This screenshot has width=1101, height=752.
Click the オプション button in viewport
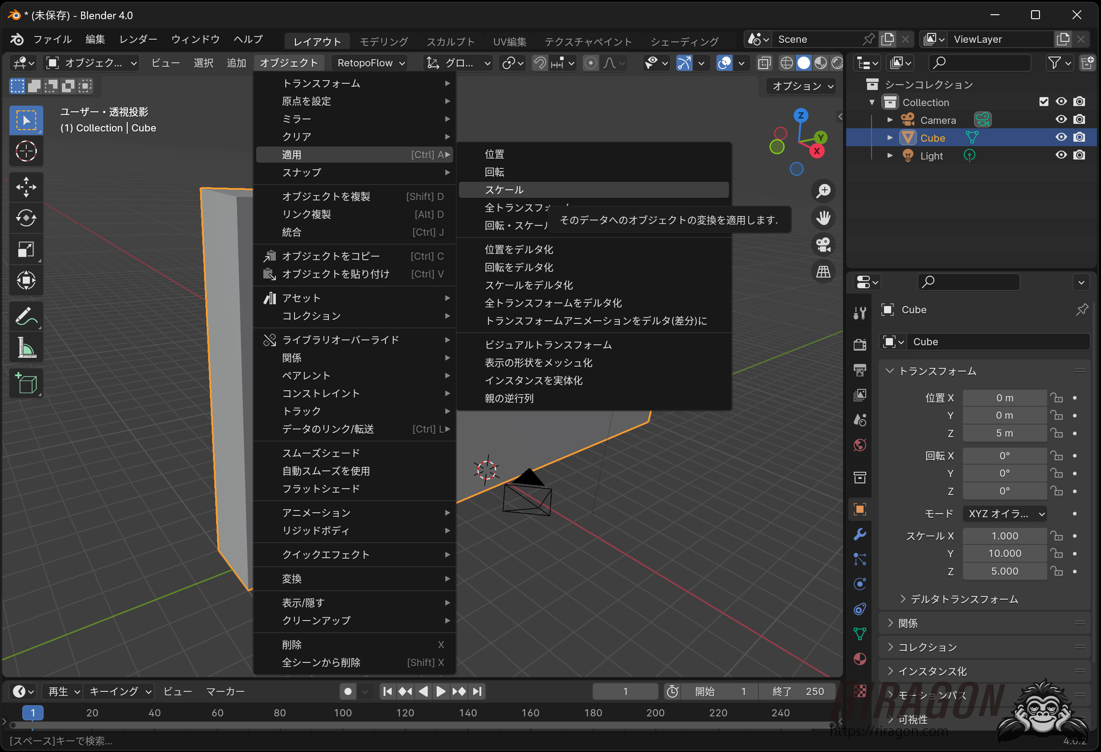(802, 86)
